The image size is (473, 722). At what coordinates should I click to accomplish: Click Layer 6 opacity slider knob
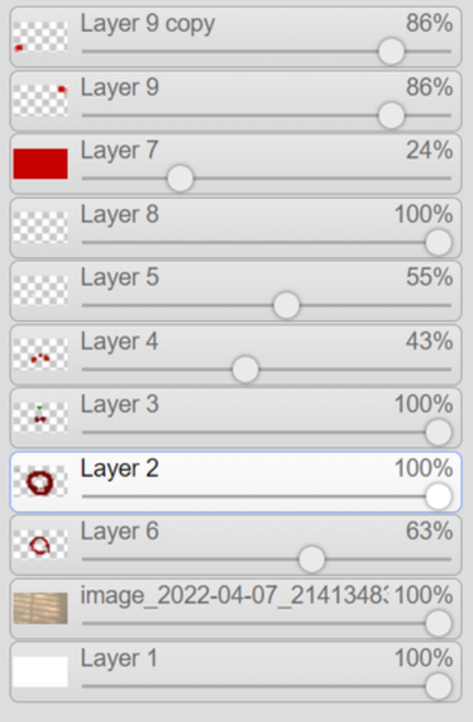(x=312, y=559)
